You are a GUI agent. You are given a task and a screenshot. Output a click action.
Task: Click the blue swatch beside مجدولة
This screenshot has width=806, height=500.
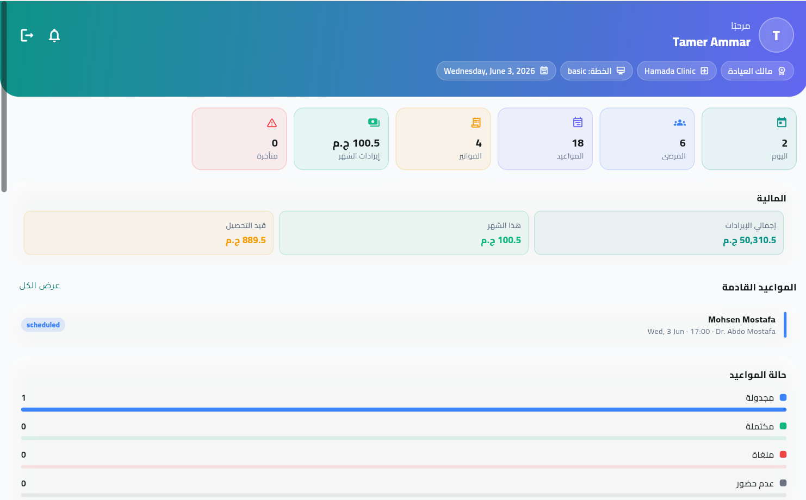(783, 397)
